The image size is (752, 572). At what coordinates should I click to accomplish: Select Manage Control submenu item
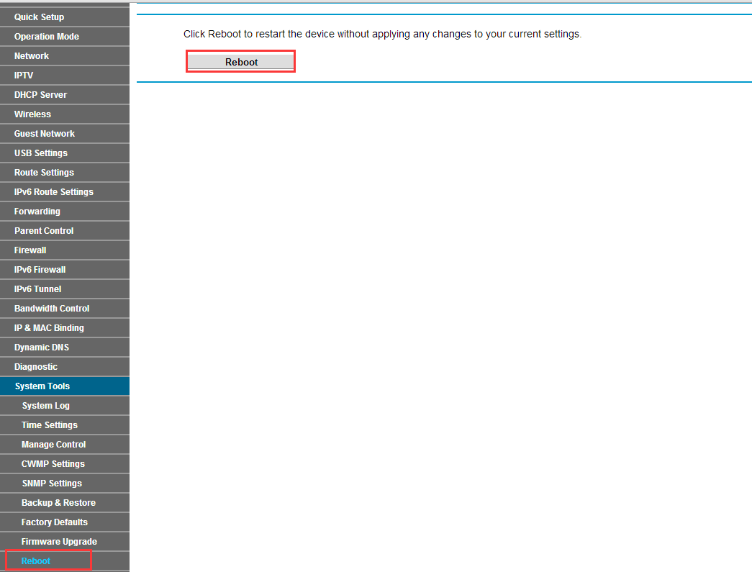pos(65,445)
